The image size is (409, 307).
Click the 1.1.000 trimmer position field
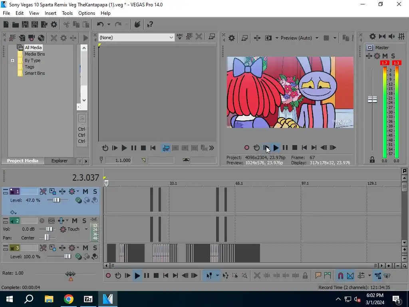coord(118,160)
